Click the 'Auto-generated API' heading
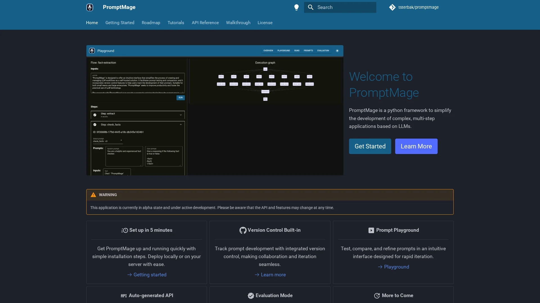 (x=151, y=295)
